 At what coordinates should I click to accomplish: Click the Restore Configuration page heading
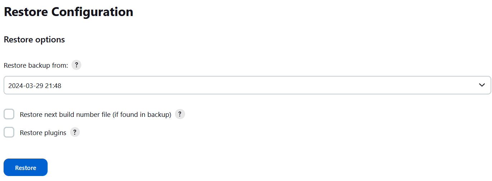coord(68,12)
